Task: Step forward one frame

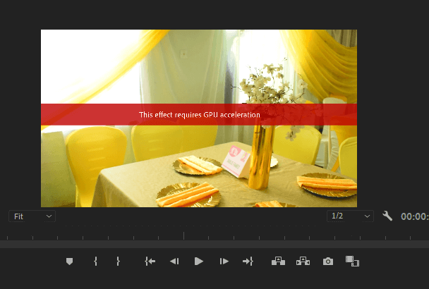Action: click(x=224, y=262)
